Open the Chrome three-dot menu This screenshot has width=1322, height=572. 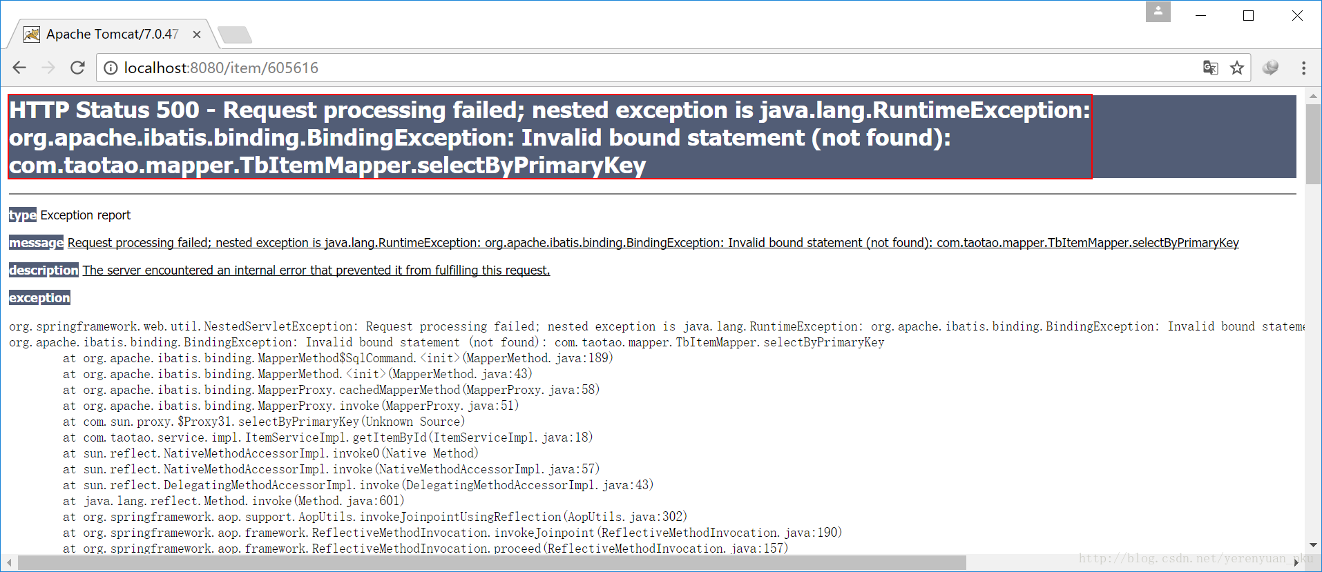click(1303, 68)
